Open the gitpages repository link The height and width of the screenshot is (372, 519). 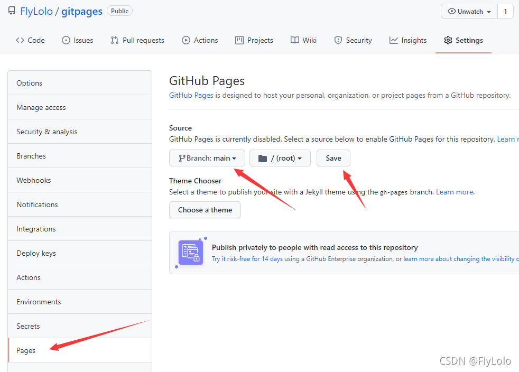point(82,11)
